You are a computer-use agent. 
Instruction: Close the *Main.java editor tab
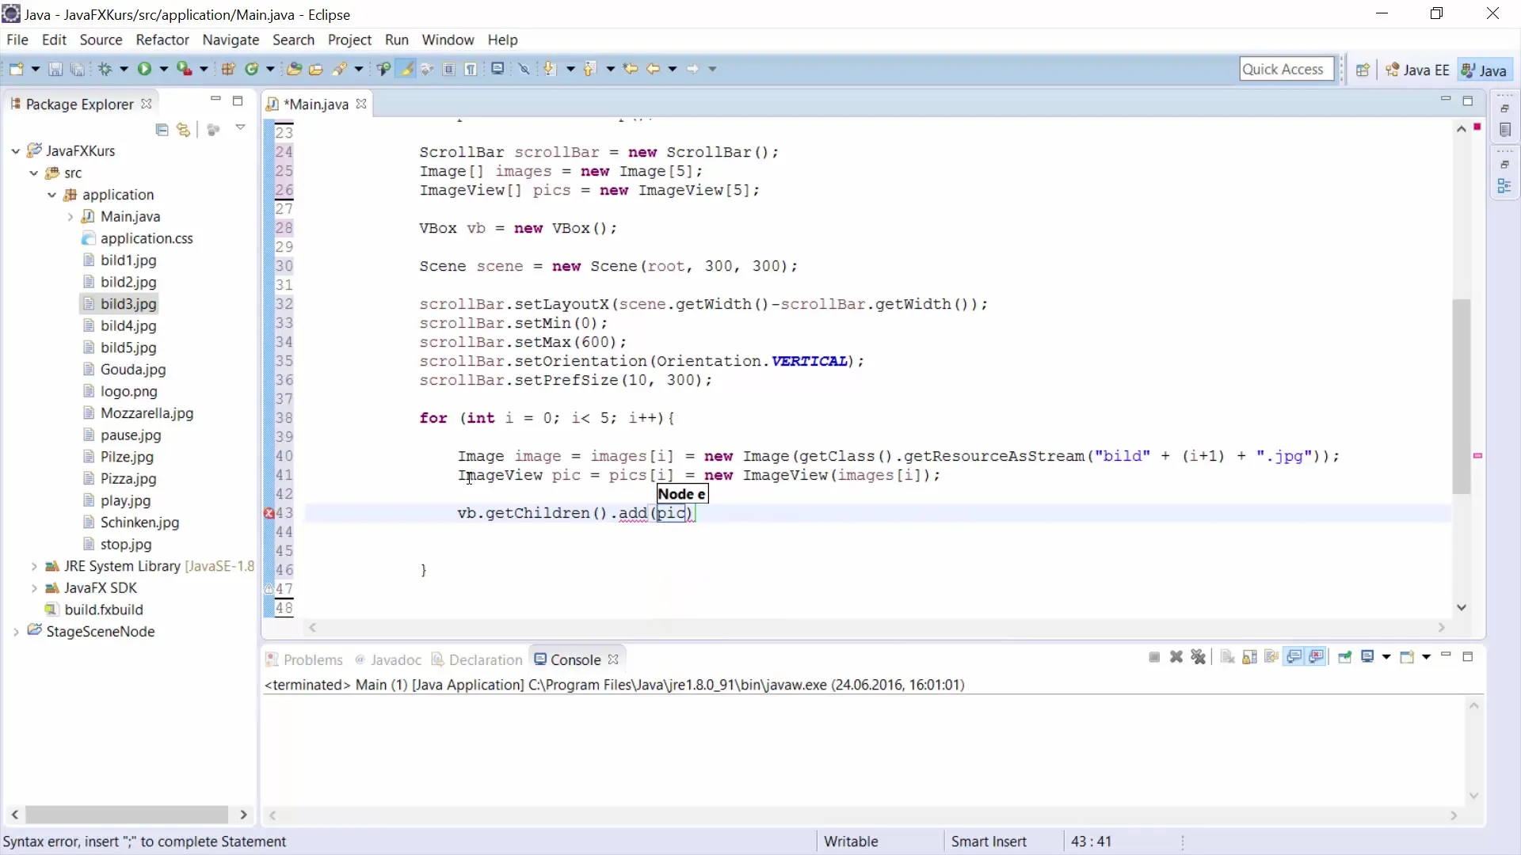361,104
